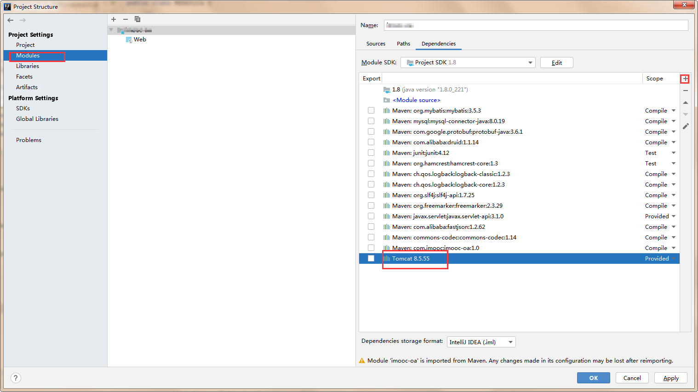Click the druid library icon
Image resolution: width=698 pixels, height=392 pixels.
387,142
